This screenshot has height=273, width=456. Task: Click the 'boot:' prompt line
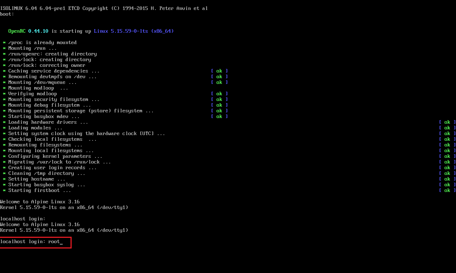[x=7, y=14]
